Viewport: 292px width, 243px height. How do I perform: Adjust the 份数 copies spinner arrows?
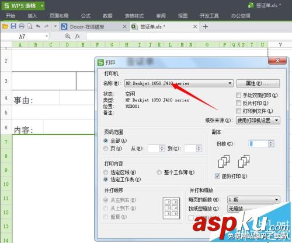pos(271,144)
